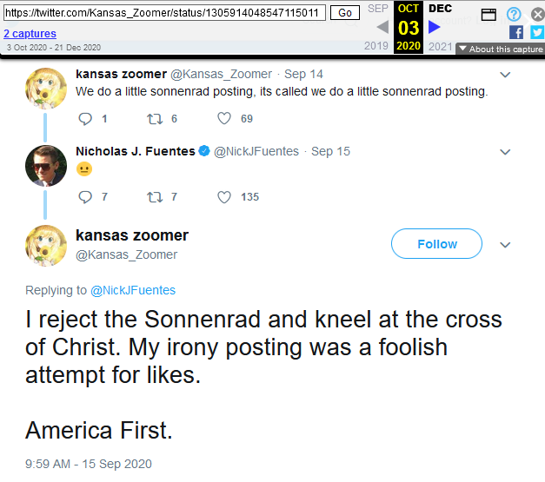Image resolution: width=545 pixels, height=482 pixels.
Task: Open options chevron on kansas zoomer's first tweet
Action: click(x=506, y=75)
